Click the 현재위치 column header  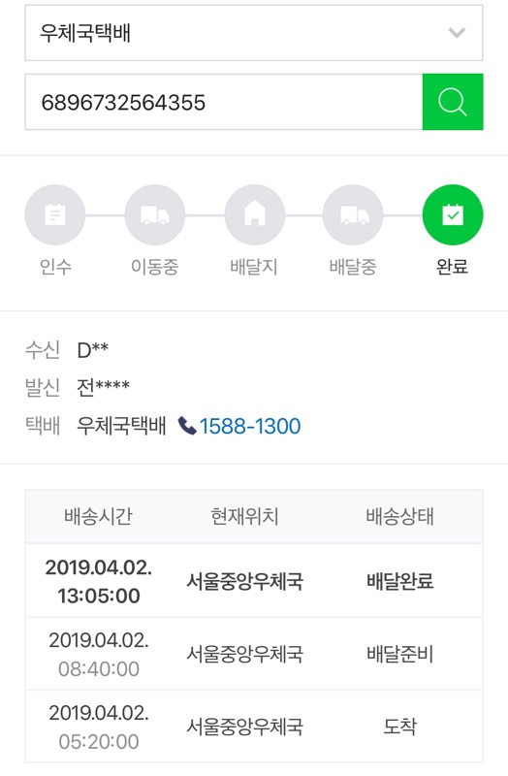click(x=244, y=516)
